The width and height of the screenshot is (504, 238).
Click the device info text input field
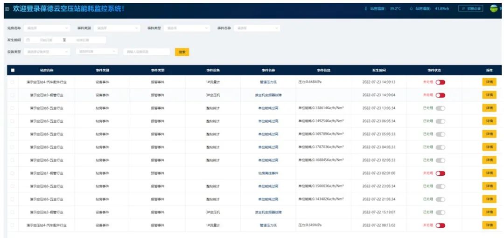[147, 52]
